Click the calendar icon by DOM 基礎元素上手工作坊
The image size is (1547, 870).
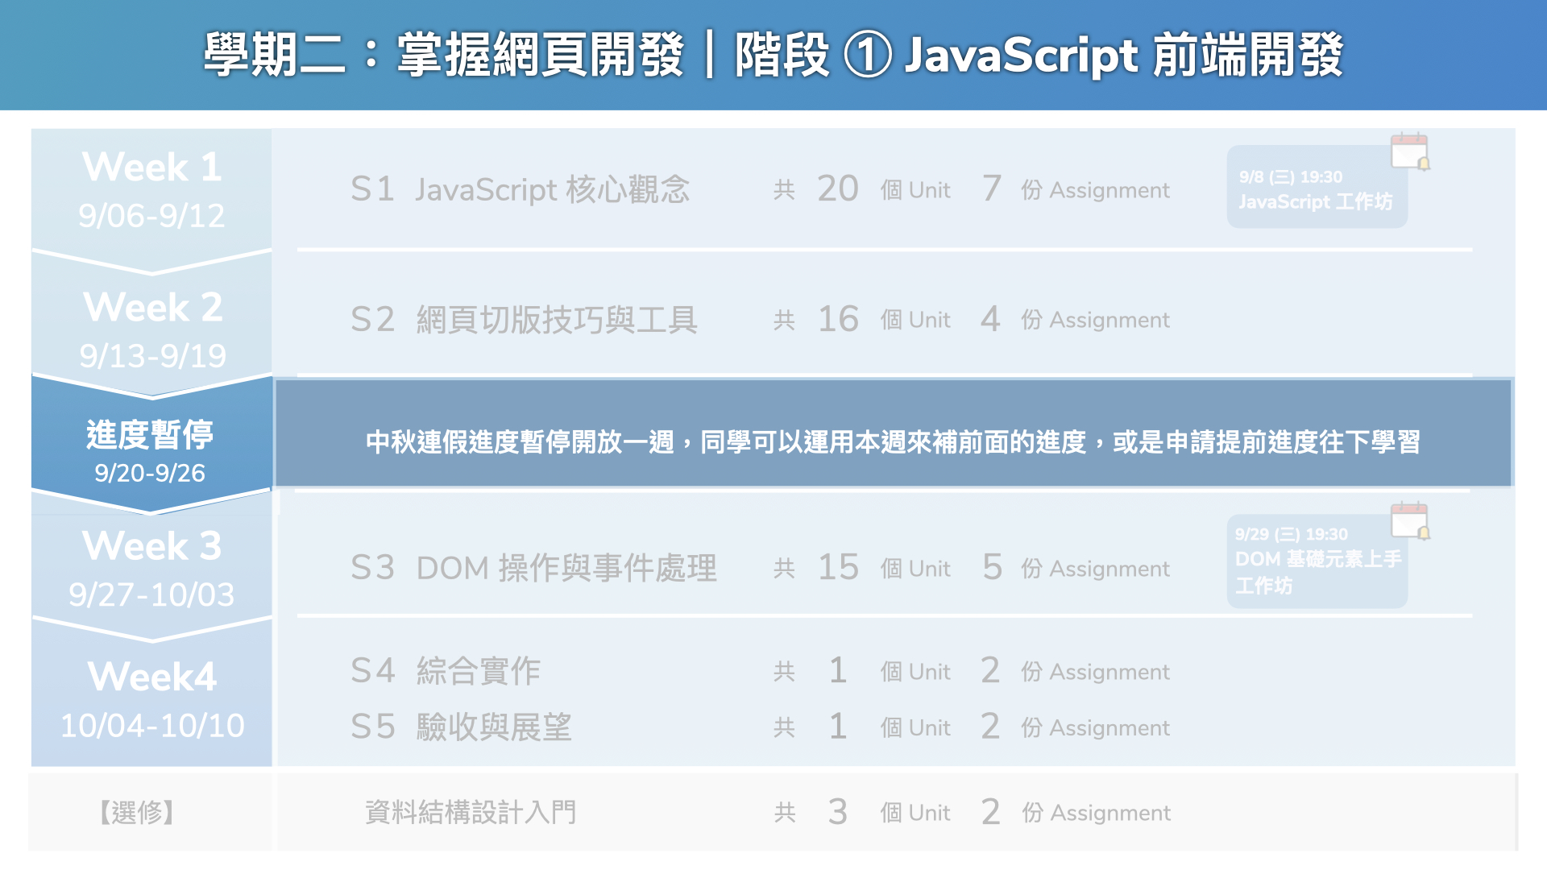(1409, 520)
